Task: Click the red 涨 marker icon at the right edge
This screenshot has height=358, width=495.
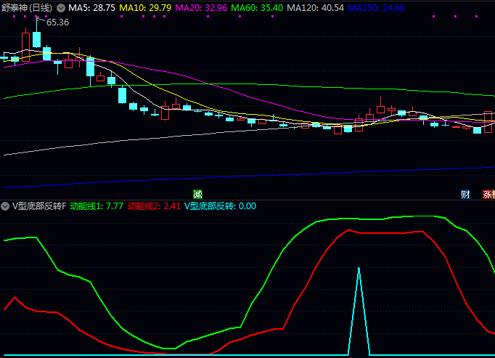Action: point(488,194)
